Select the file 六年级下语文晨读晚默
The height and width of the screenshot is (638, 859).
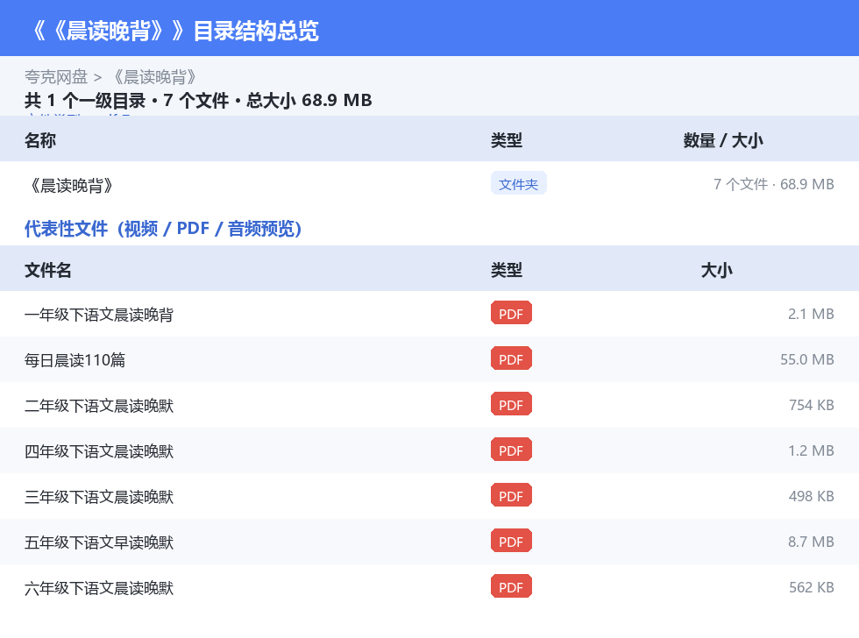[99, 587]
